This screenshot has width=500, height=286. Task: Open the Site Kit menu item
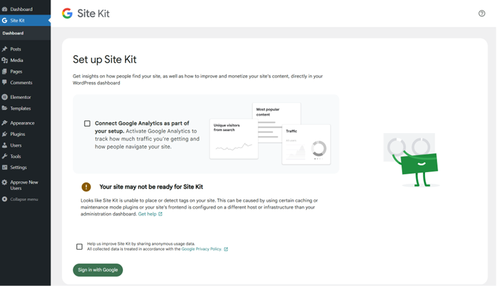[17, 20]
